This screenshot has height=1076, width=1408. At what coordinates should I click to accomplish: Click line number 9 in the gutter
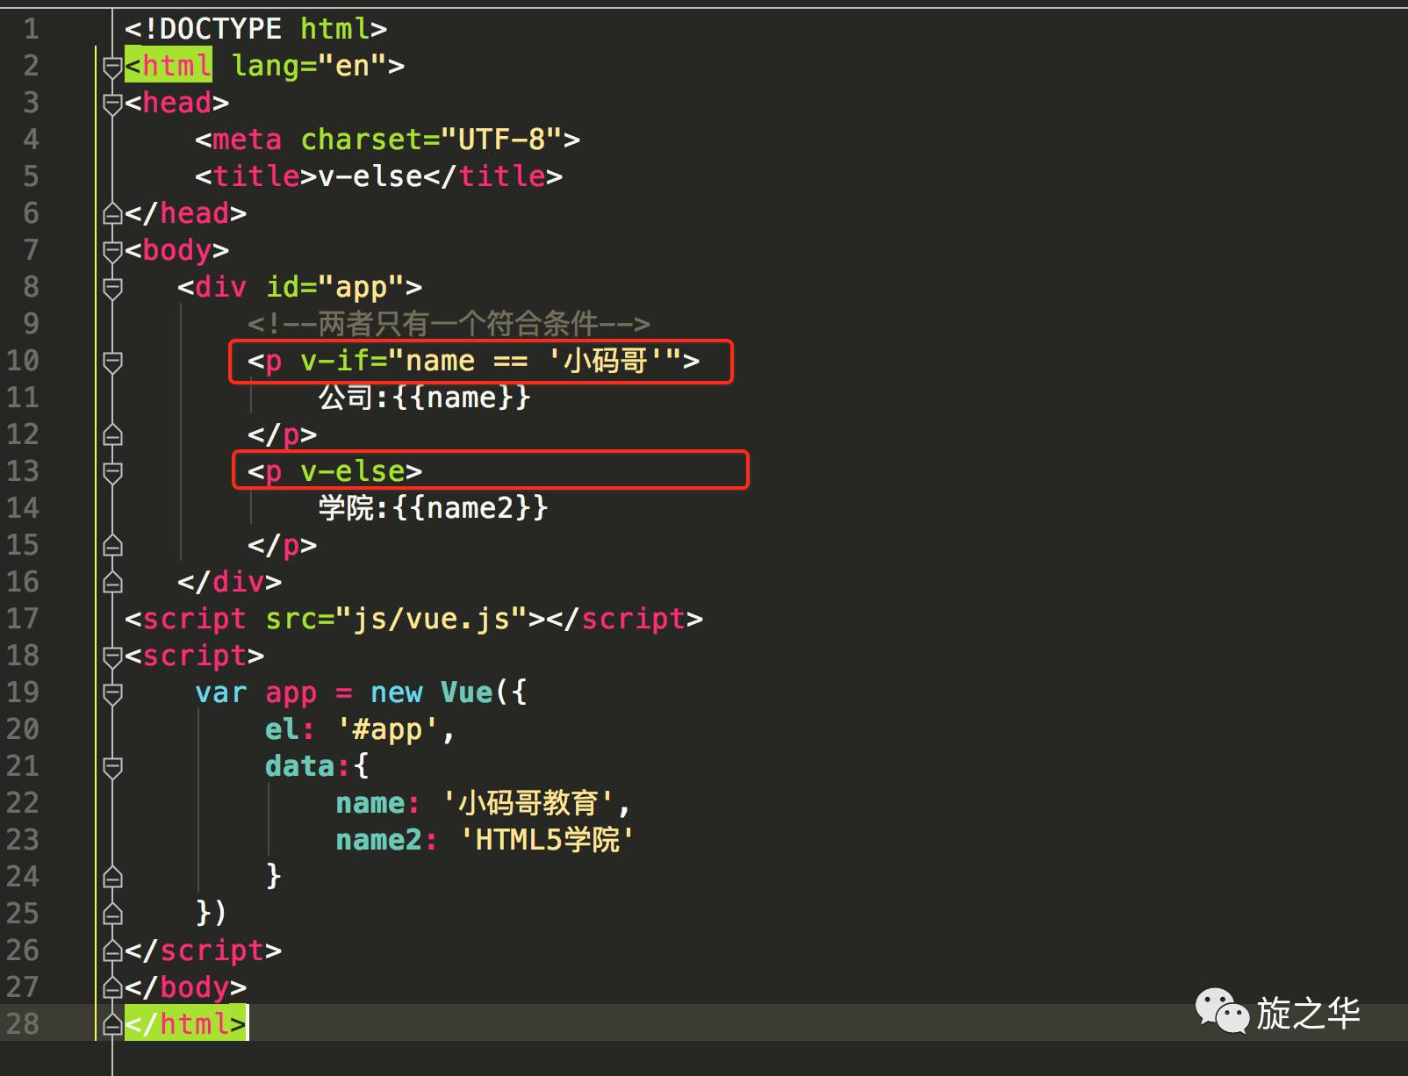coord(31,324)
